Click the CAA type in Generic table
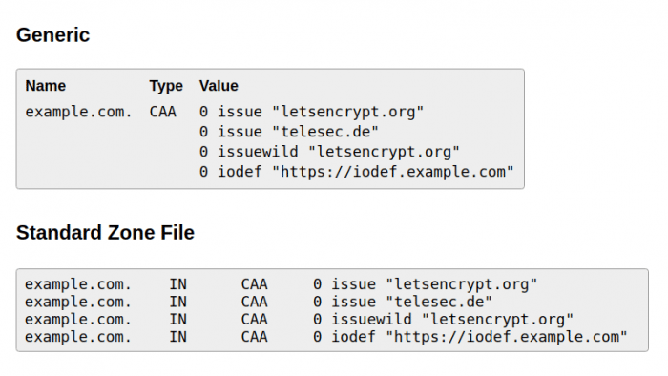Image resolution: width=668 pixels, height=376 pixels. point(163,112)
